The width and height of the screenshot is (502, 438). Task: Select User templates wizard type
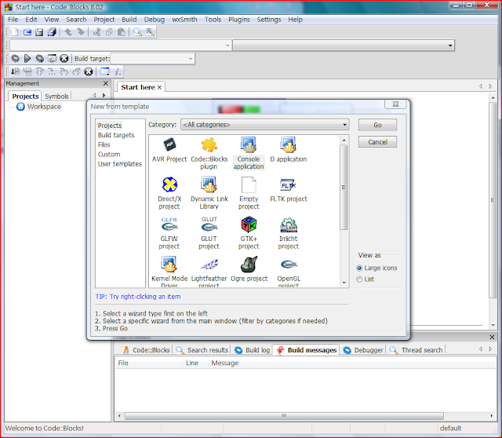click(120, 164)
